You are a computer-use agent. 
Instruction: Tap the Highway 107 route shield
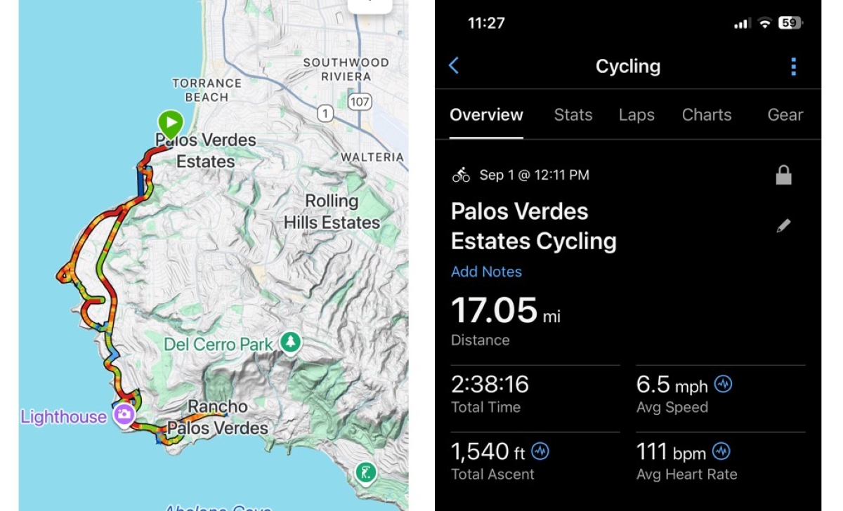[x=359, y=102]
